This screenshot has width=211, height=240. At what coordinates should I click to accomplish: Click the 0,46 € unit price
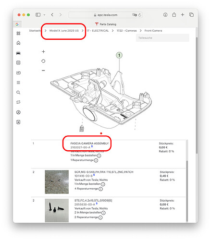(164, 176)
